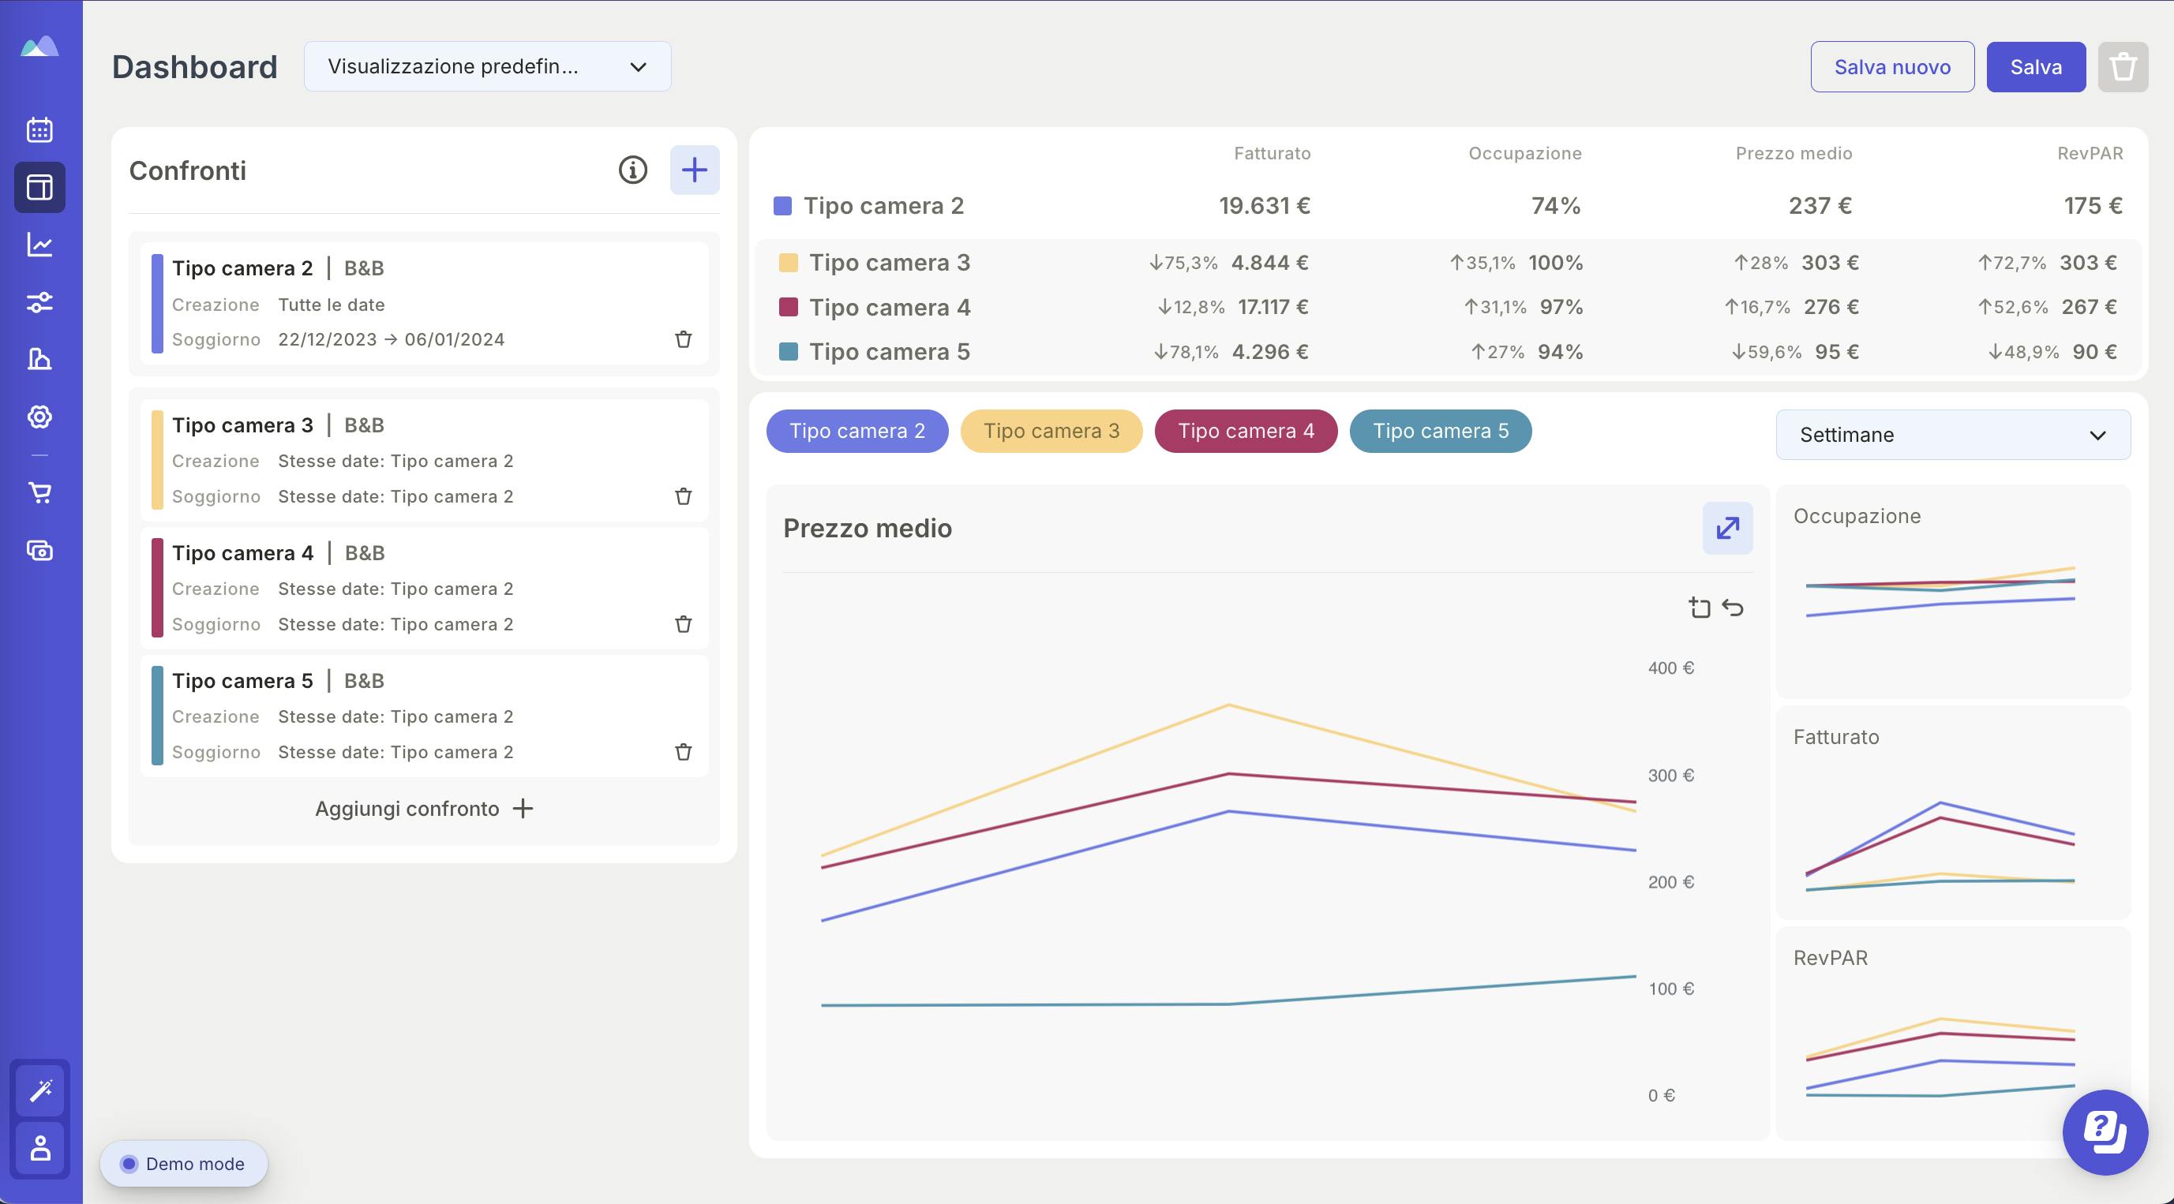
Task: Select the RevPAR mini chart
Action: click(x=1953, y=1033)
